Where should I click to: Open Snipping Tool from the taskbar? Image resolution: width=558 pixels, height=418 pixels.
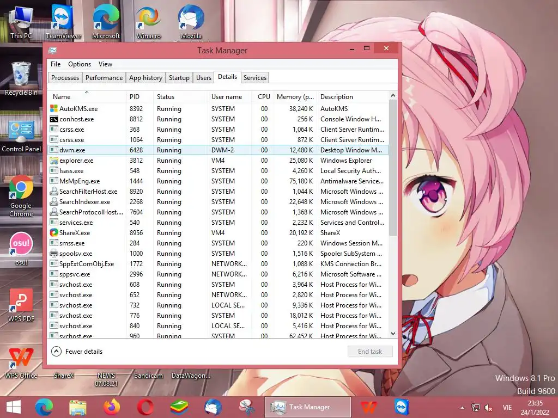click(x=247, y=407)
